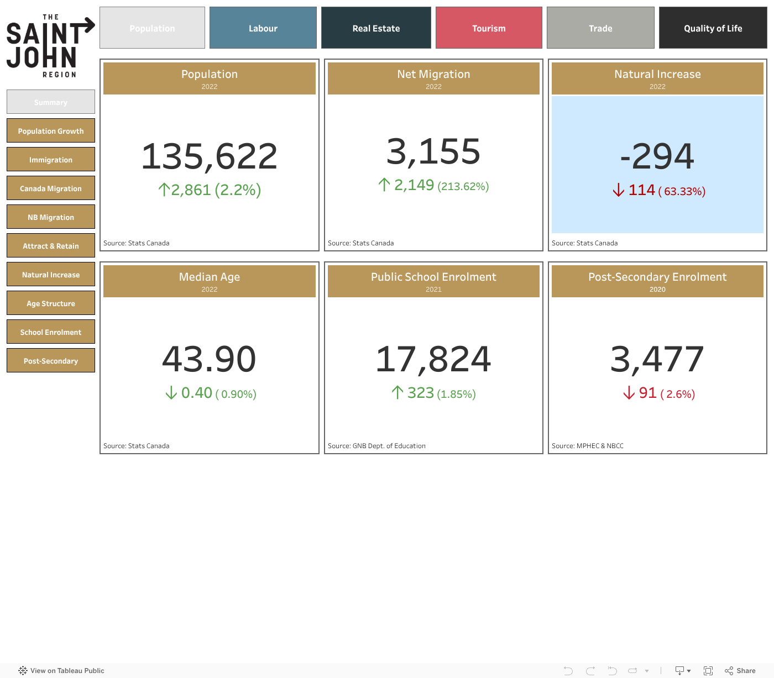Viewport: 774px width, 678px height.
Task: Switch to the Labour tab
Action: point(263,28)
